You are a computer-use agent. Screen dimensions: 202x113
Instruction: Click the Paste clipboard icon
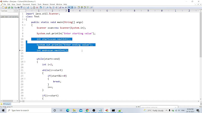point(34,8)
